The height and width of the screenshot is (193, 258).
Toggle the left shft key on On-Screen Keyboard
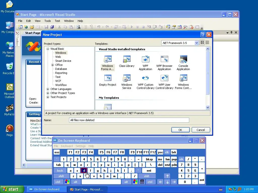click(x=61, y=176)
